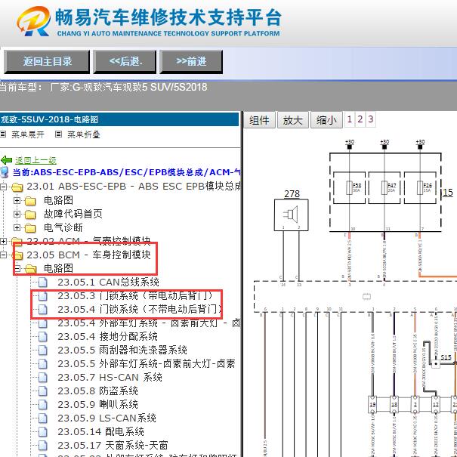
Task: Select the 23.01 ABS-ESC-EPB folder icon
Action: pyautogui.click(x=17, y=187)
